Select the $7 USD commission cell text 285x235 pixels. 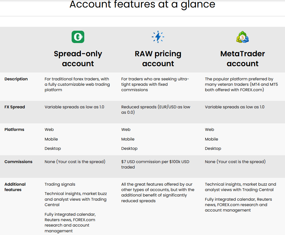tap(155, 164)
